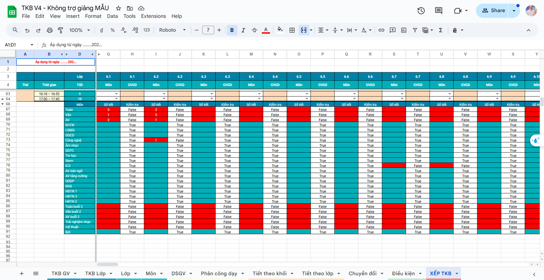
Task: Open the all sheets list
Action: [36, 274]
